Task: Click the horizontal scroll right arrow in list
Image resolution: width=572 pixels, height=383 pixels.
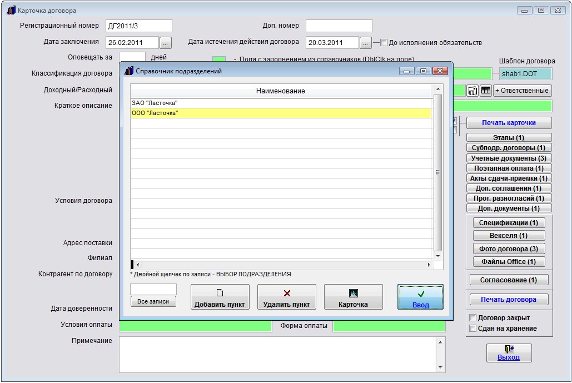Action: [x=429, y=265]
